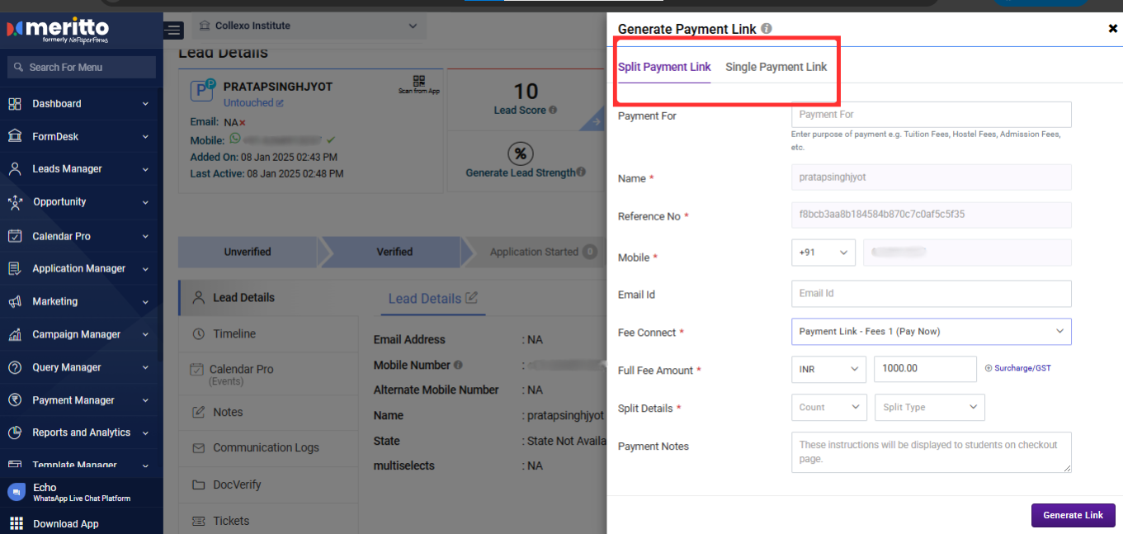Open the INR currency dropdown

tap(828, 369)
